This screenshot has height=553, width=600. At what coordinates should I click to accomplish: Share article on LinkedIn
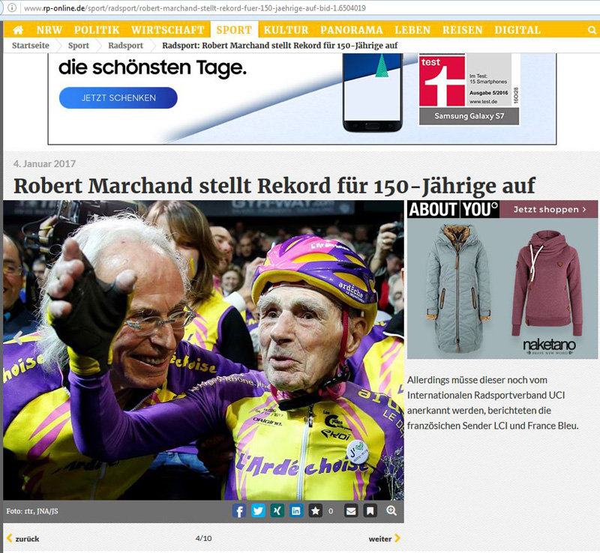(x=296, y=511)
